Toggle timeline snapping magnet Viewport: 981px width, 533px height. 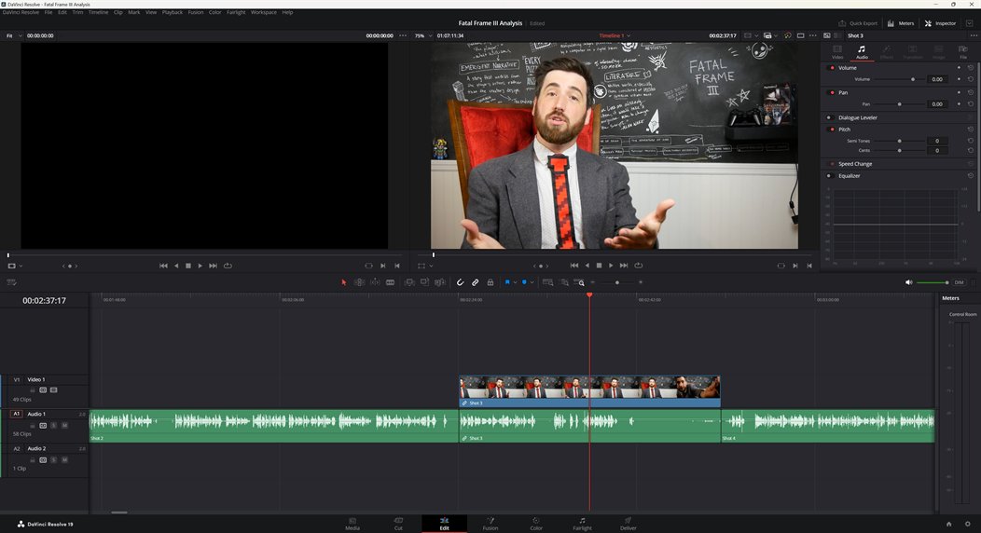point(460,282)
